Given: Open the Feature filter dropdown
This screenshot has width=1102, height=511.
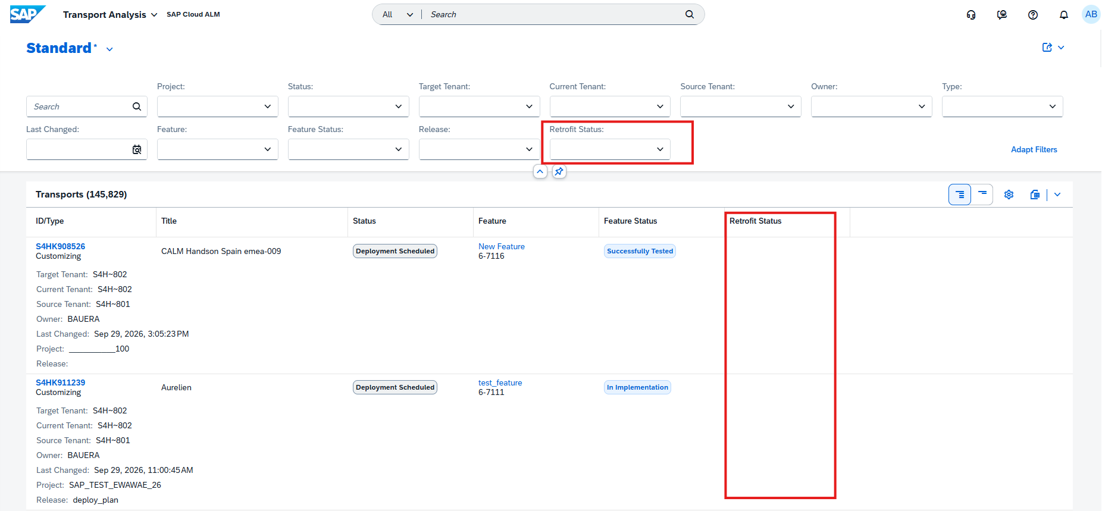Looking at the screenshot, I should pyautogui.click(x=268, y=149).
